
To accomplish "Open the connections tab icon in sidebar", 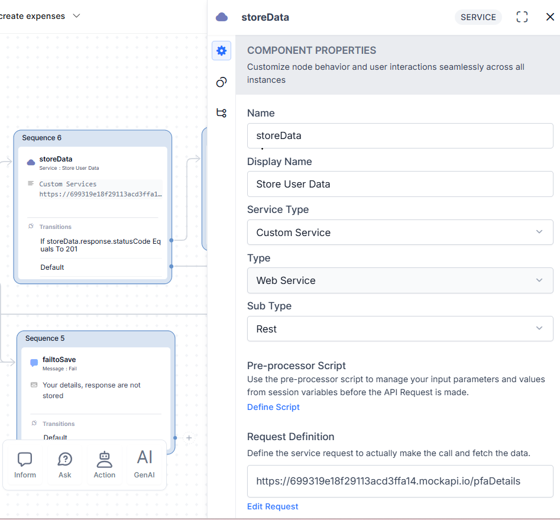I will point(221,113).
